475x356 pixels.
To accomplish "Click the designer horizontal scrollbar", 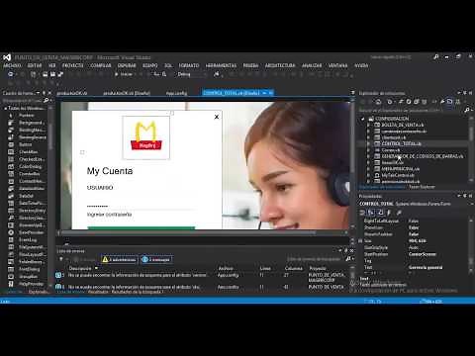I will click(x=189, y=232).
